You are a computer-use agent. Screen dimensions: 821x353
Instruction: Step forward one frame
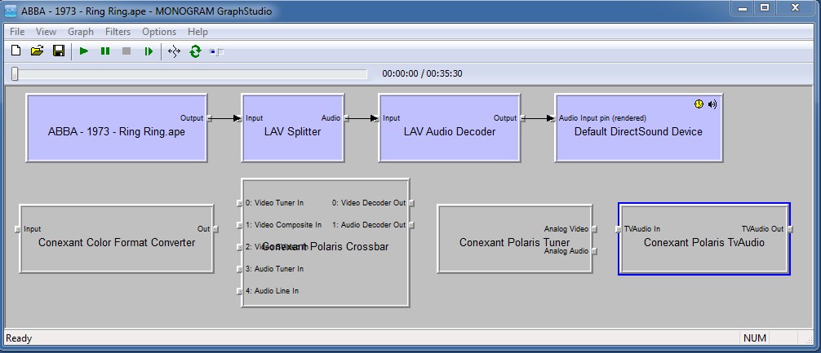pyautogui.click(x=149, y=51)
